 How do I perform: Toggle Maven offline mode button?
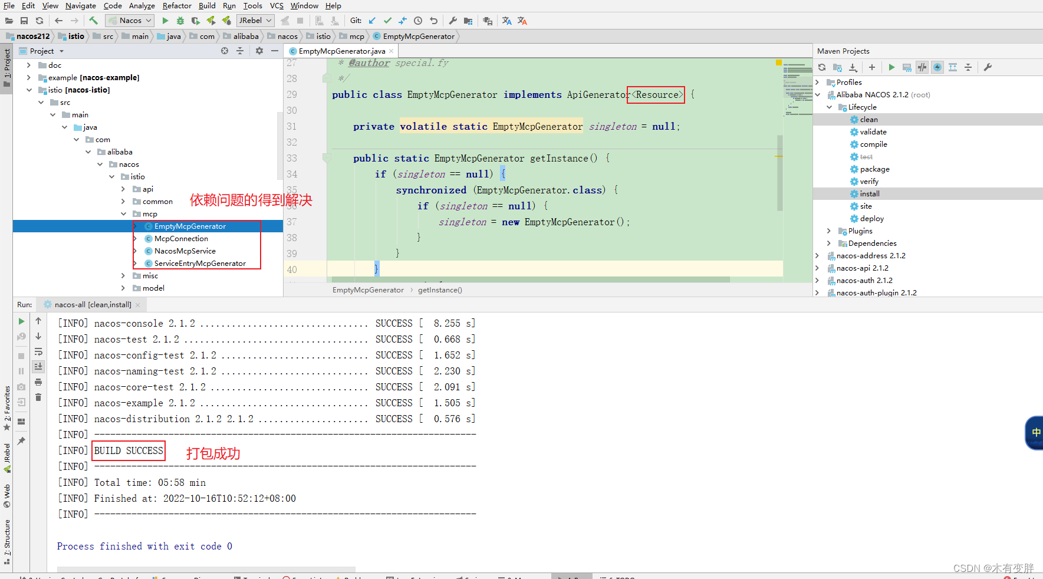922,67
